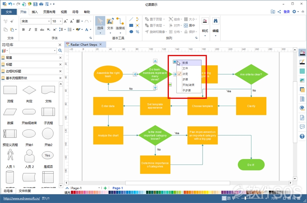Image resolution: width=307 pixels, height=203 pixels.
Task: Open the 宋体 font name dropdown
Action: click(x=49, y=21)
